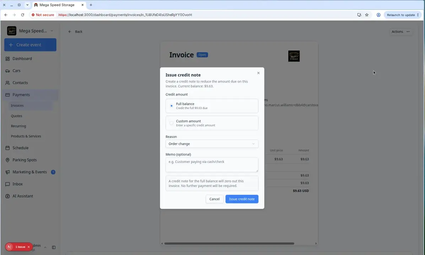Bookmark this page with the star icon
The width and height of the screenshot is (425, 255).
tap(367, 15)
